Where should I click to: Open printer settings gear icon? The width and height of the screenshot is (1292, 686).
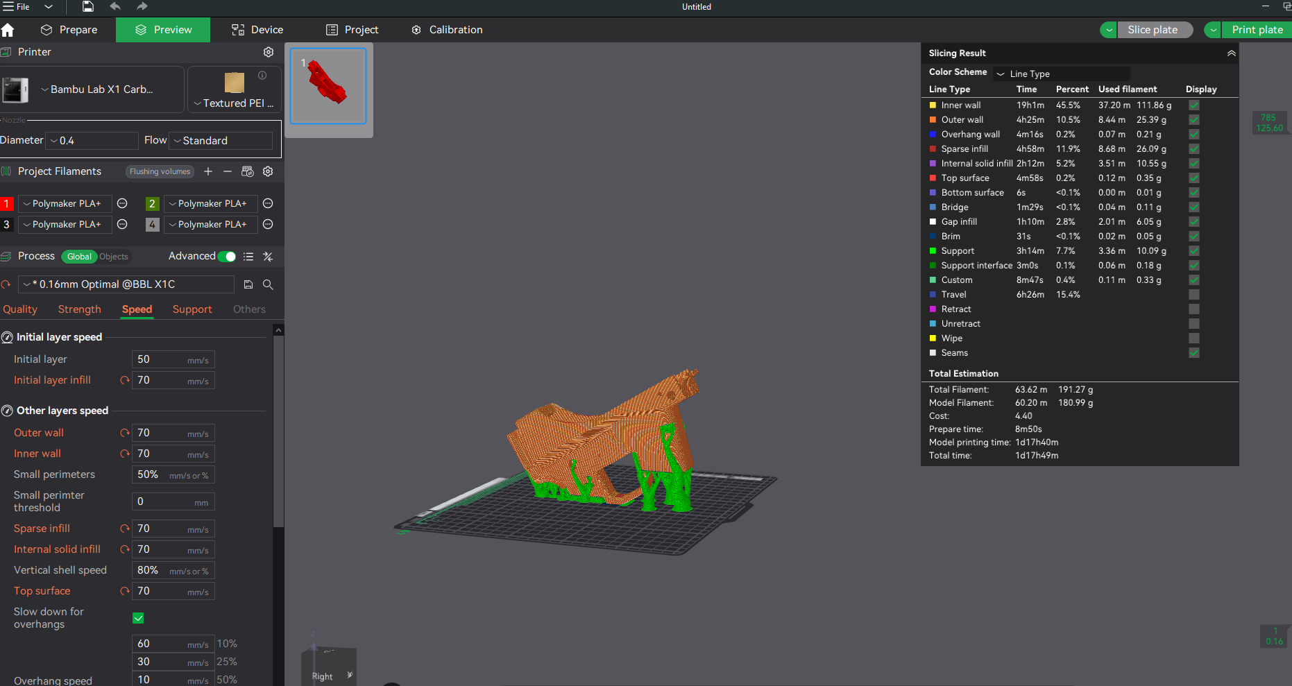(269, 52)
